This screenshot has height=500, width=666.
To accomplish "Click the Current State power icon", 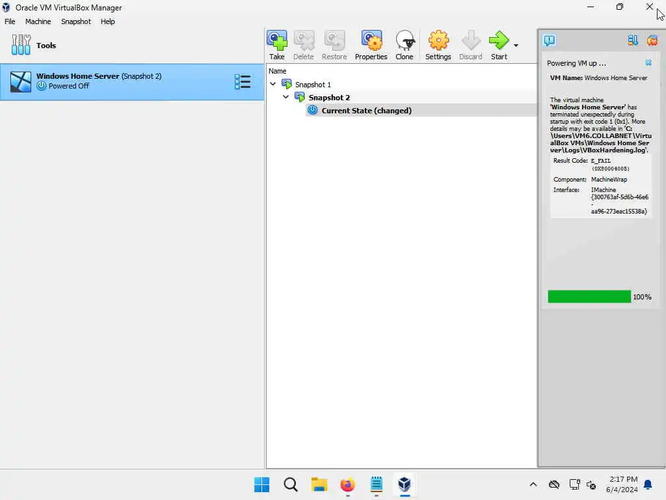I will [x=313, y=109].
